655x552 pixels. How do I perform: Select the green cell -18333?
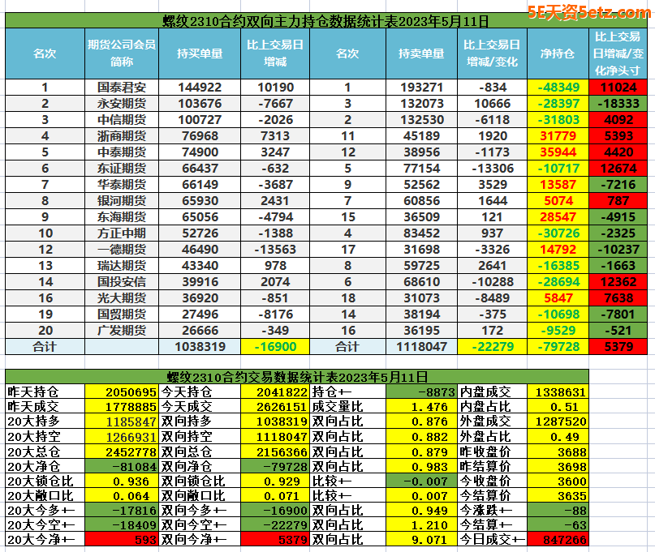coord(618,104)
